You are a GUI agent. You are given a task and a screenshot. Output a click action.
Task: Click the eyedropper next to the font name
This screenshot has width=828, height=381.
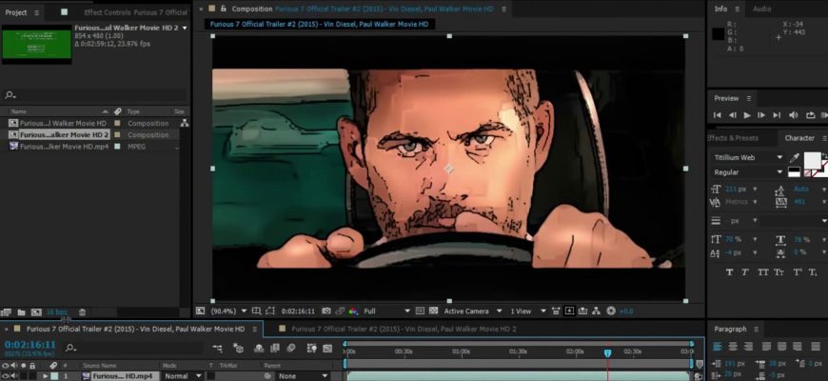pyautogui.click(x=794, y=157)
